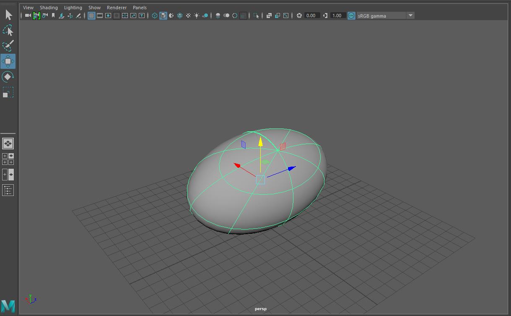This screenshot has width=511, height=316.
Task: Enable X-Ray Active Components icon
Action: tap(278, 16)
